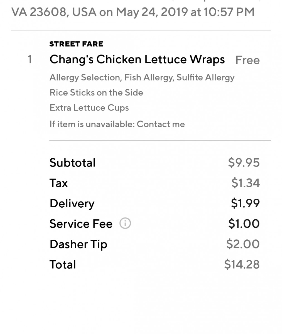
Task: Click the Dasher Tip label
Action: (78, 244)
